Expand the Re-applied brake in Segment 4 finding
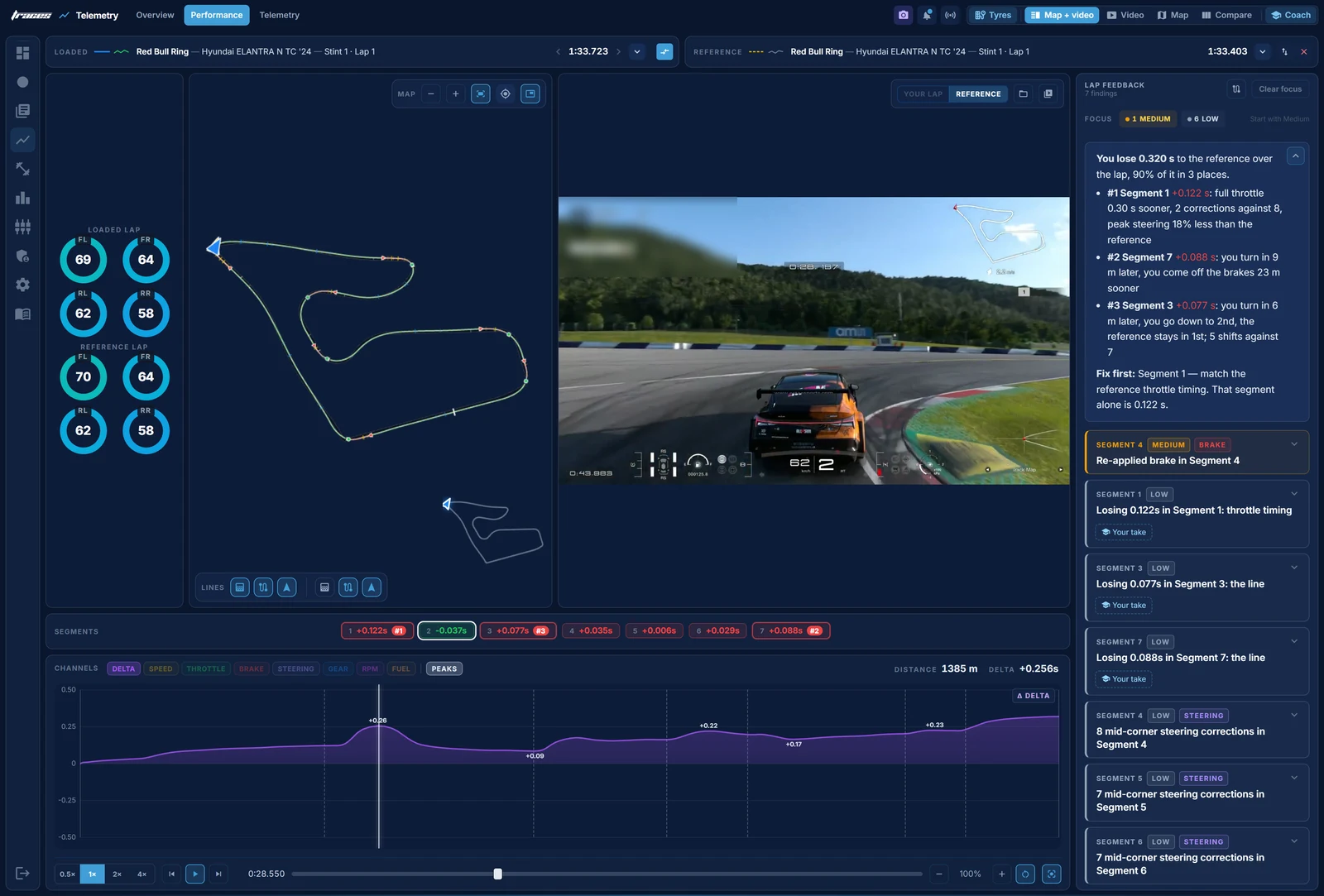 coord(1197,453)
